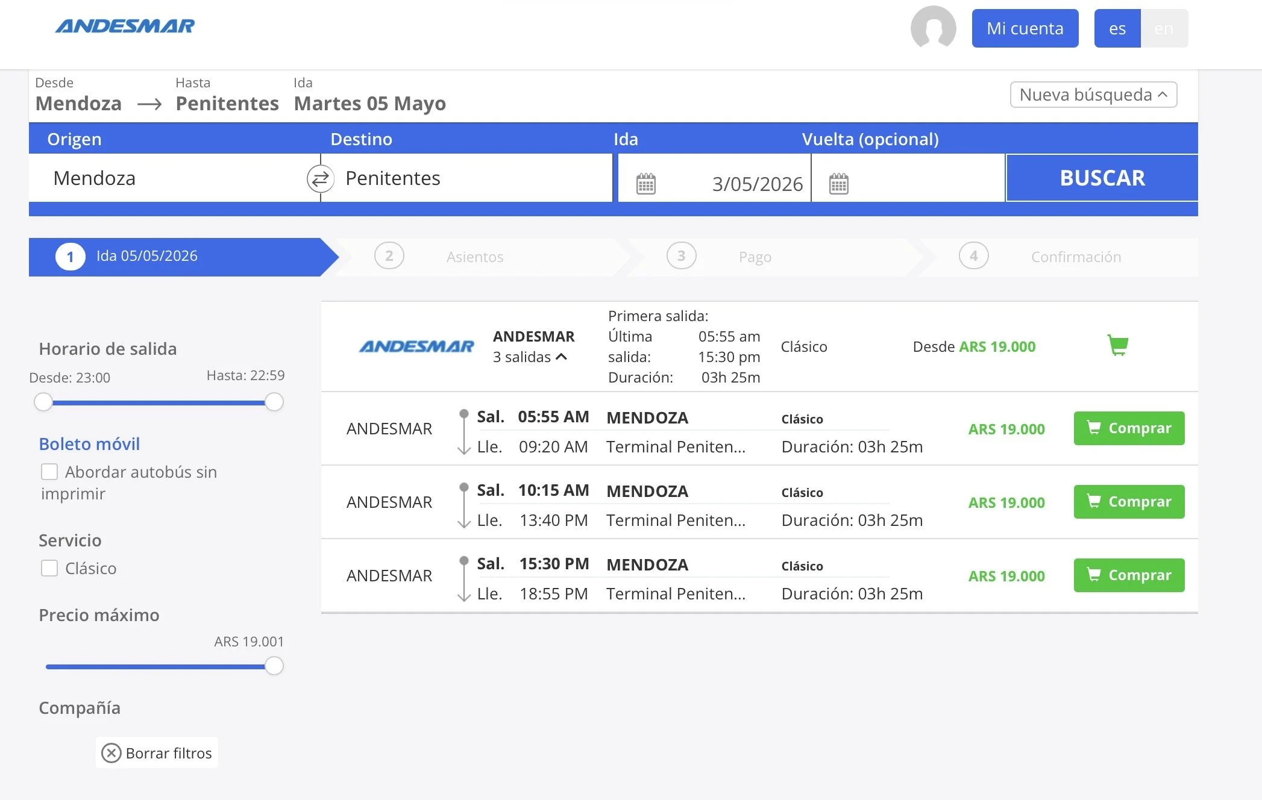1262x800 pixels.
Task: Click the Hasta: 22:59 time label
Action: coord(245,375)
